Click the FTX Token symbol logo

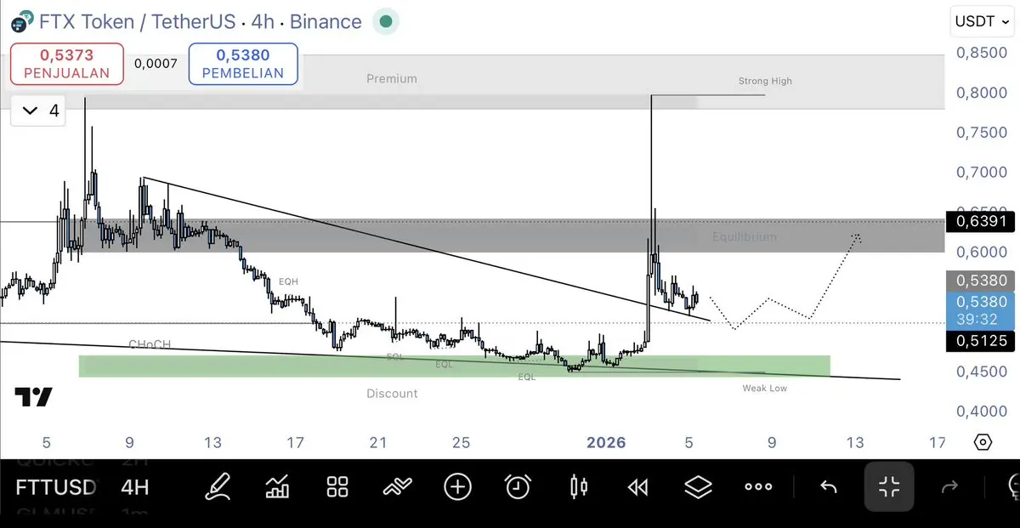(x=24, y=20)
